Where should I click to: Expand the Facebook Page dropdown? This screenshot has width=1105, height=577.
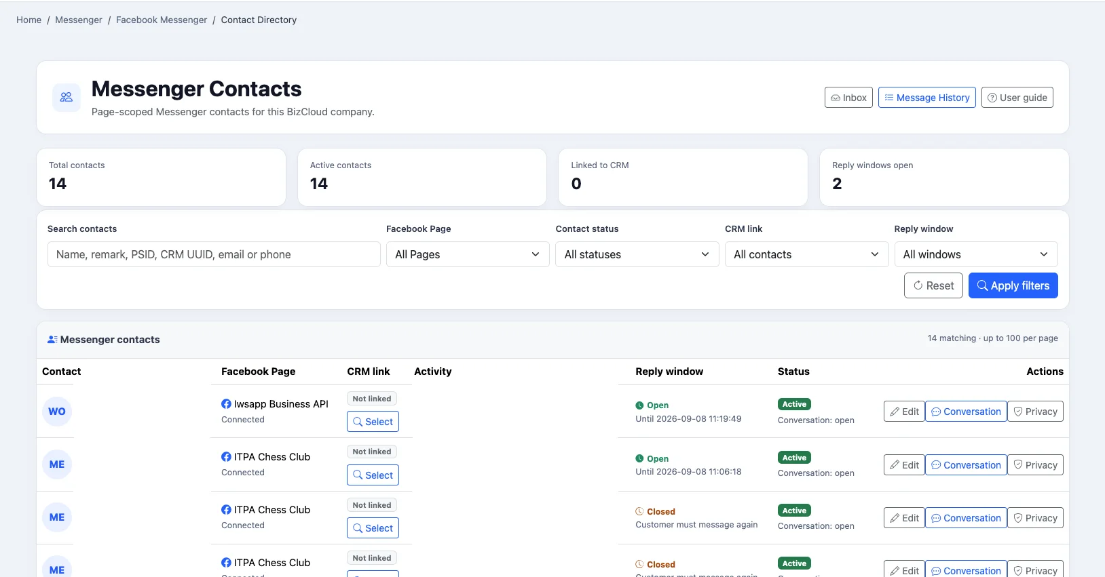[468, 254]
